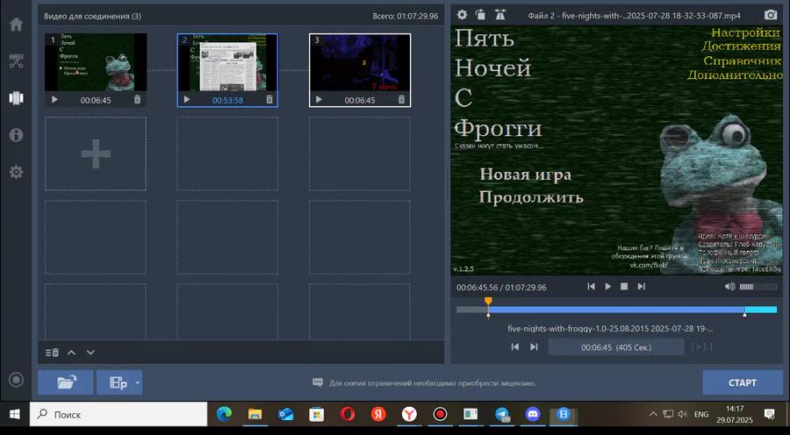Stop the preview playback

[624, 287]
